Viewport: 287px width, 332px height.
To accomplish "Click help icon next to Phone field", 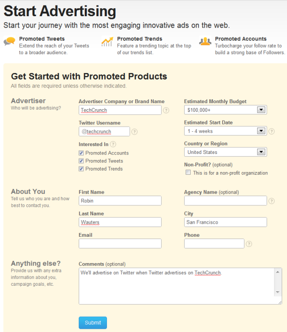I will pos(249,244).
